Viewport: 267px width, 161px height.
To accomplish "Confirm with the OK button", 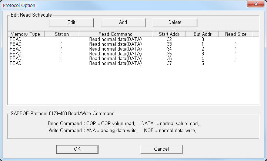I will tap(77, 149).
